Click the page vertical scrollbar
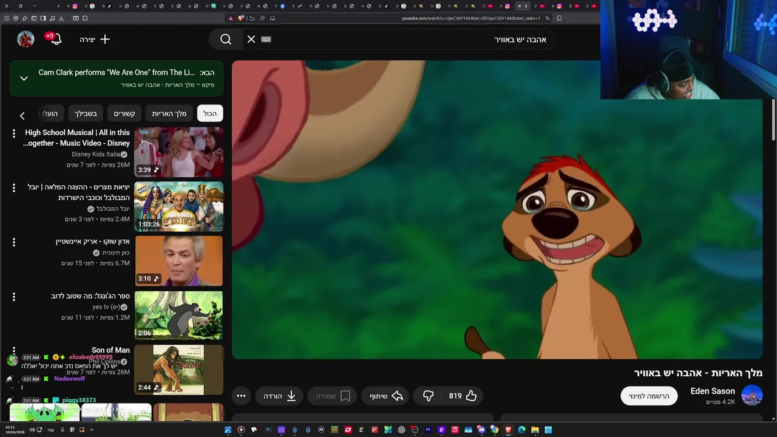The width and height of the screenshot is (777, 437). click(773, 121)
